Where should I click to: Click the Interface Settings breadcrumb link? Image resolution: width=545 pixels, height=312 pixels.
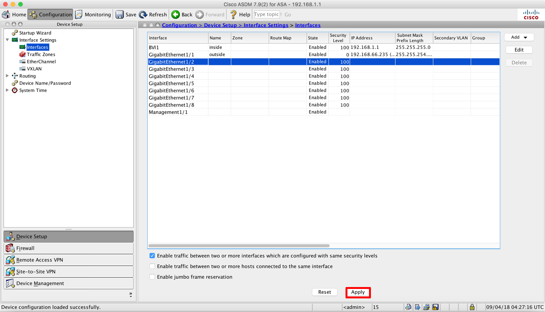(266, 25)
